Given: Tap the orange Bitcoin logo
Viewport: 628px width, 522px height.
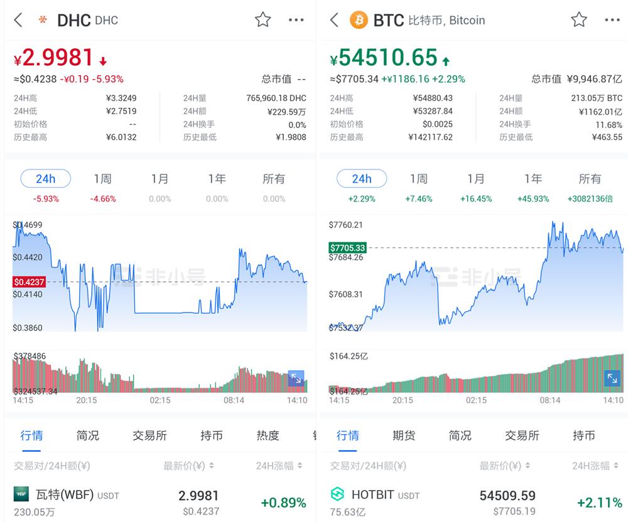Looking at the screenshot, I should 359,19.
